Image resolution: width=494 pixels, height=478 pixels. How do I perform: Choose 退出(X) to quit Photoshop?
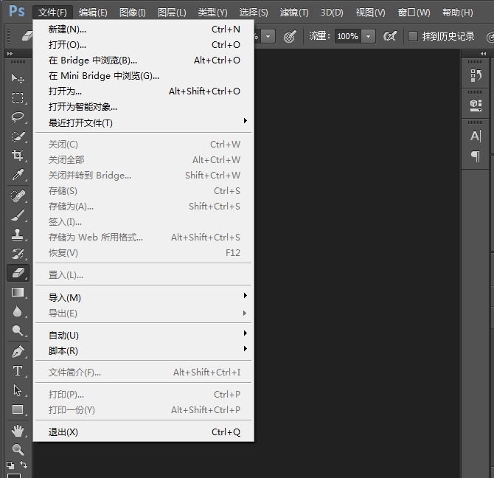[x=63, y=432]
